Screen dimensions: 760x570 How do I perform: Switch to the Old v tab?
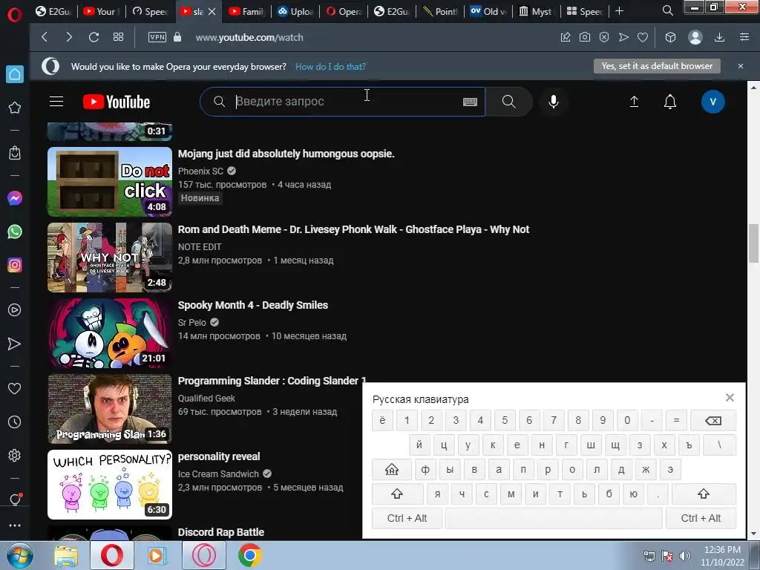coord(488,11)
